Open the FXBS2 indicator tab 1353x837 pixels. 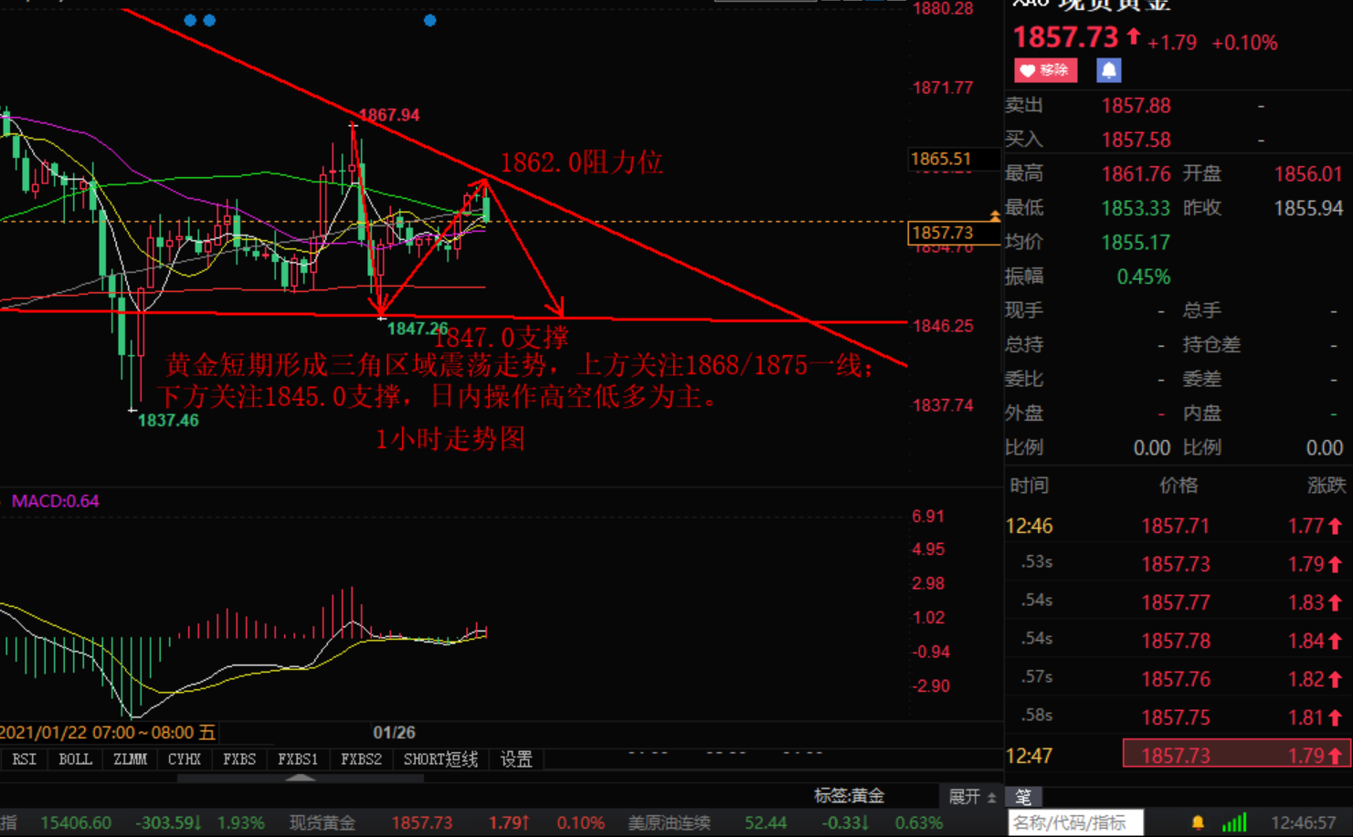coord(361,759)
